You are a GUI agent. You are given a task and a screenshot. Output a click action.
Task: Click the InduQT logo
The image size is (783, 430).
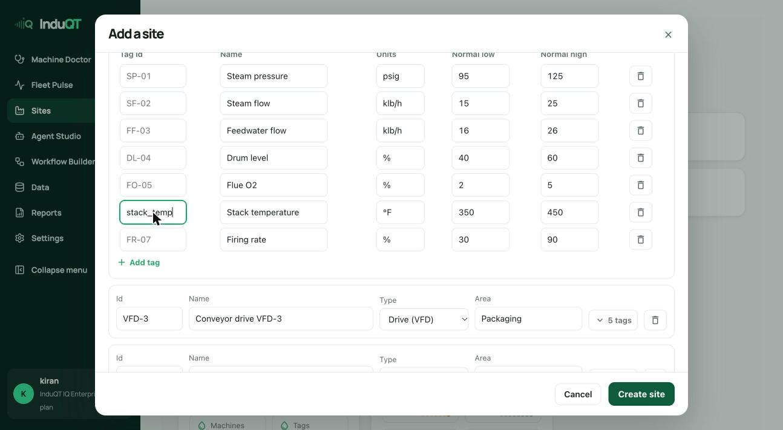[48, 24]
